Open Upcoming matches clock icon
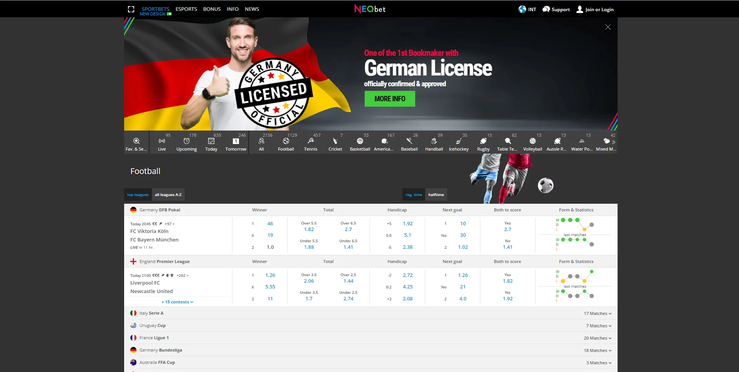This screenshot has height=372, width=739. pyautogui.click(x=187, y=141)
